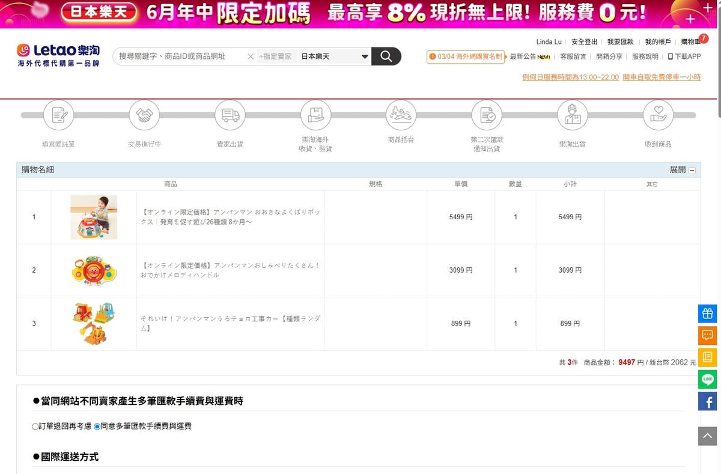This screenshot has width=721, height=474.
Task: Click the magnifier search button
Action: point(386,56)
